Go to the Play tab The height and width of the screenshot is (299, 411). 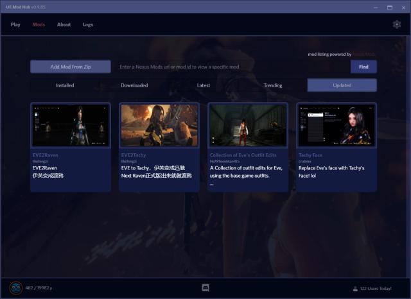15,24
